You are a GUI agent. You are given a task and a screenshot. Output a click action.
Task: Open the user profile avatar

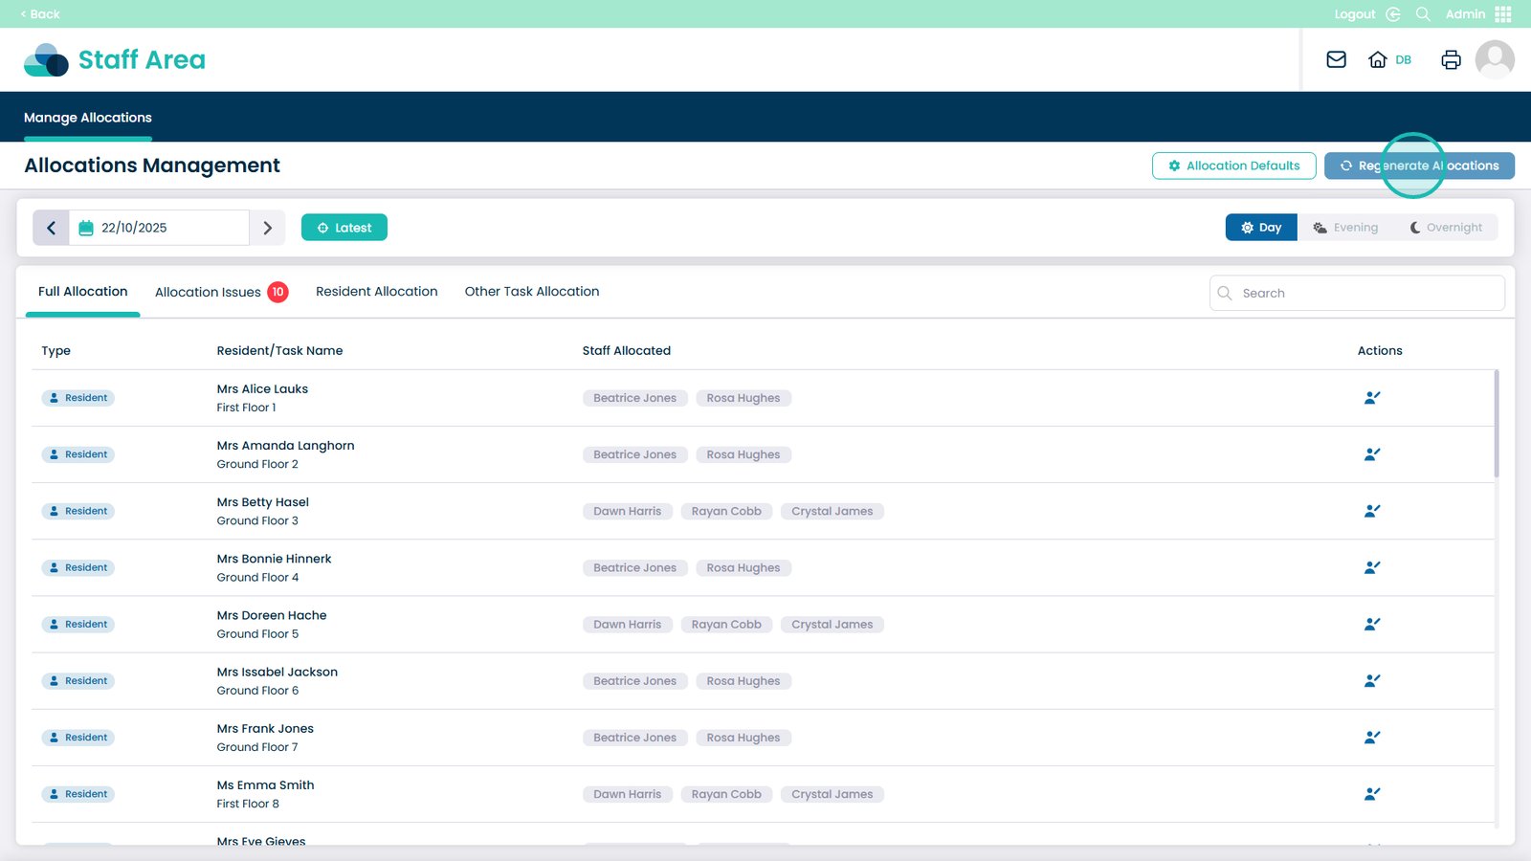1494,59
